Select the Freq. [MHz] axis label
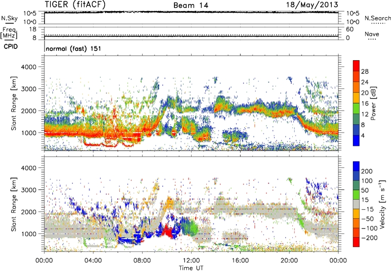 [x=9, y=33]
